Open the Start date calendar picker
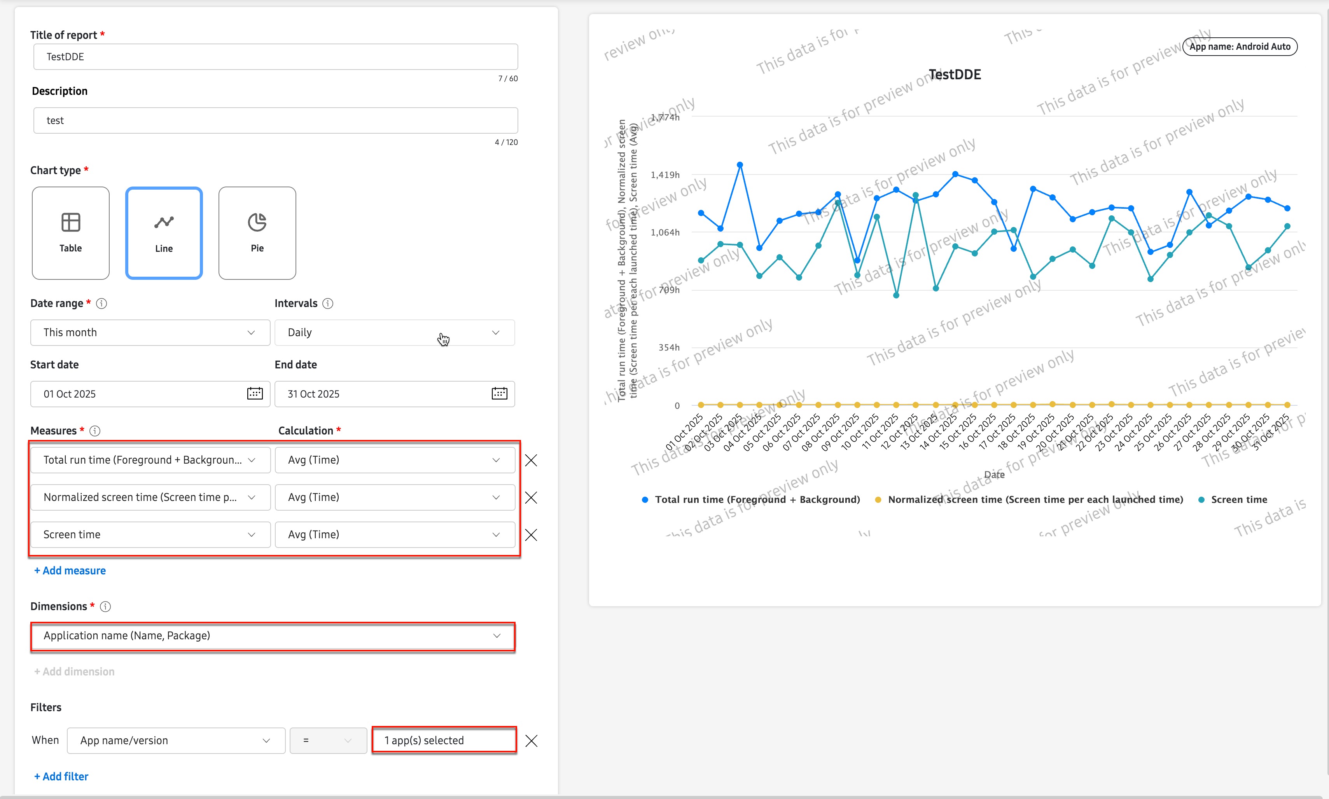The width and height of the screenshot is (1329, 799). click(x=255, y=394)
